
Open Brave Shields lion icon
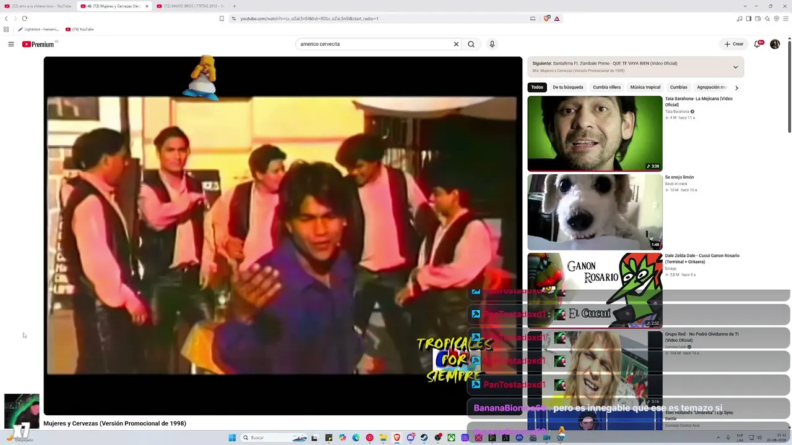[547, 19]
